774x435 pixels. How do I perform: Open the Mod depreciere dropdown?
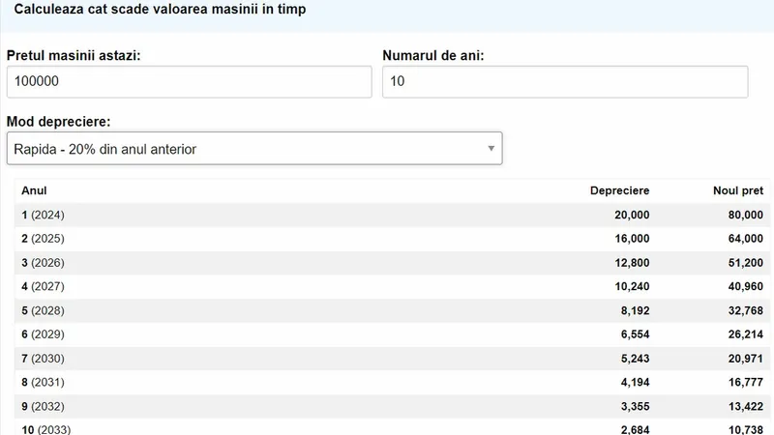[253, 149]
